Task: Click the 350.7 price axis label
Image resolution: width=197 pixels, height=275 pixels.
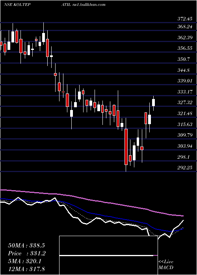Action: 184,59
